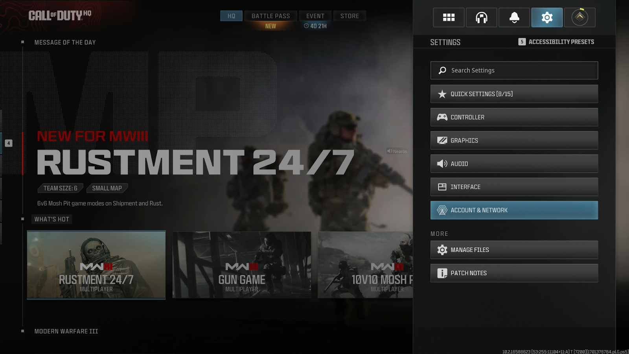
Task: Click the Call of Duty HQ logo
Action: pos(60,15)
